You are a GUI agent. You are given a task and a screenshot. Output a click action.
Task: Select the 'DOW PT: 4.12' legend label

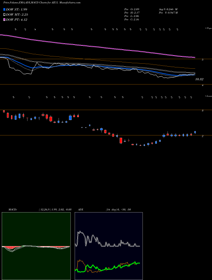click(x=17, y=20)
